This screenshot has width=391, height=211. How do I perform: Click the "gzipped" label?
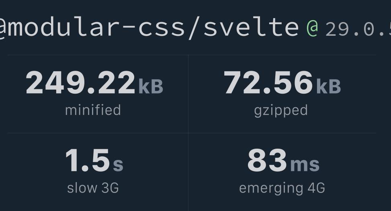(x=281, y=110)
